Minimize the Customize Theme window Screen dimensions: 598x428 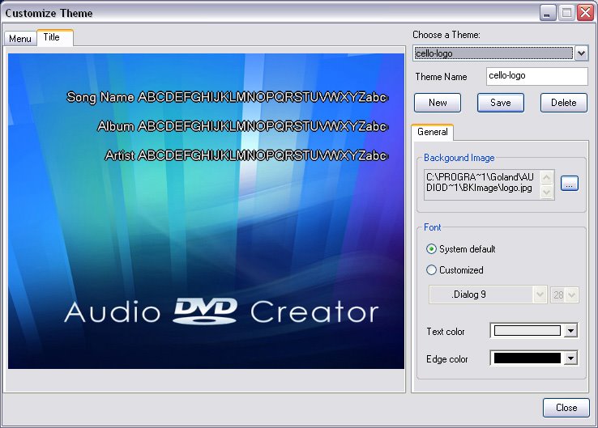click(x=548, y=13)
